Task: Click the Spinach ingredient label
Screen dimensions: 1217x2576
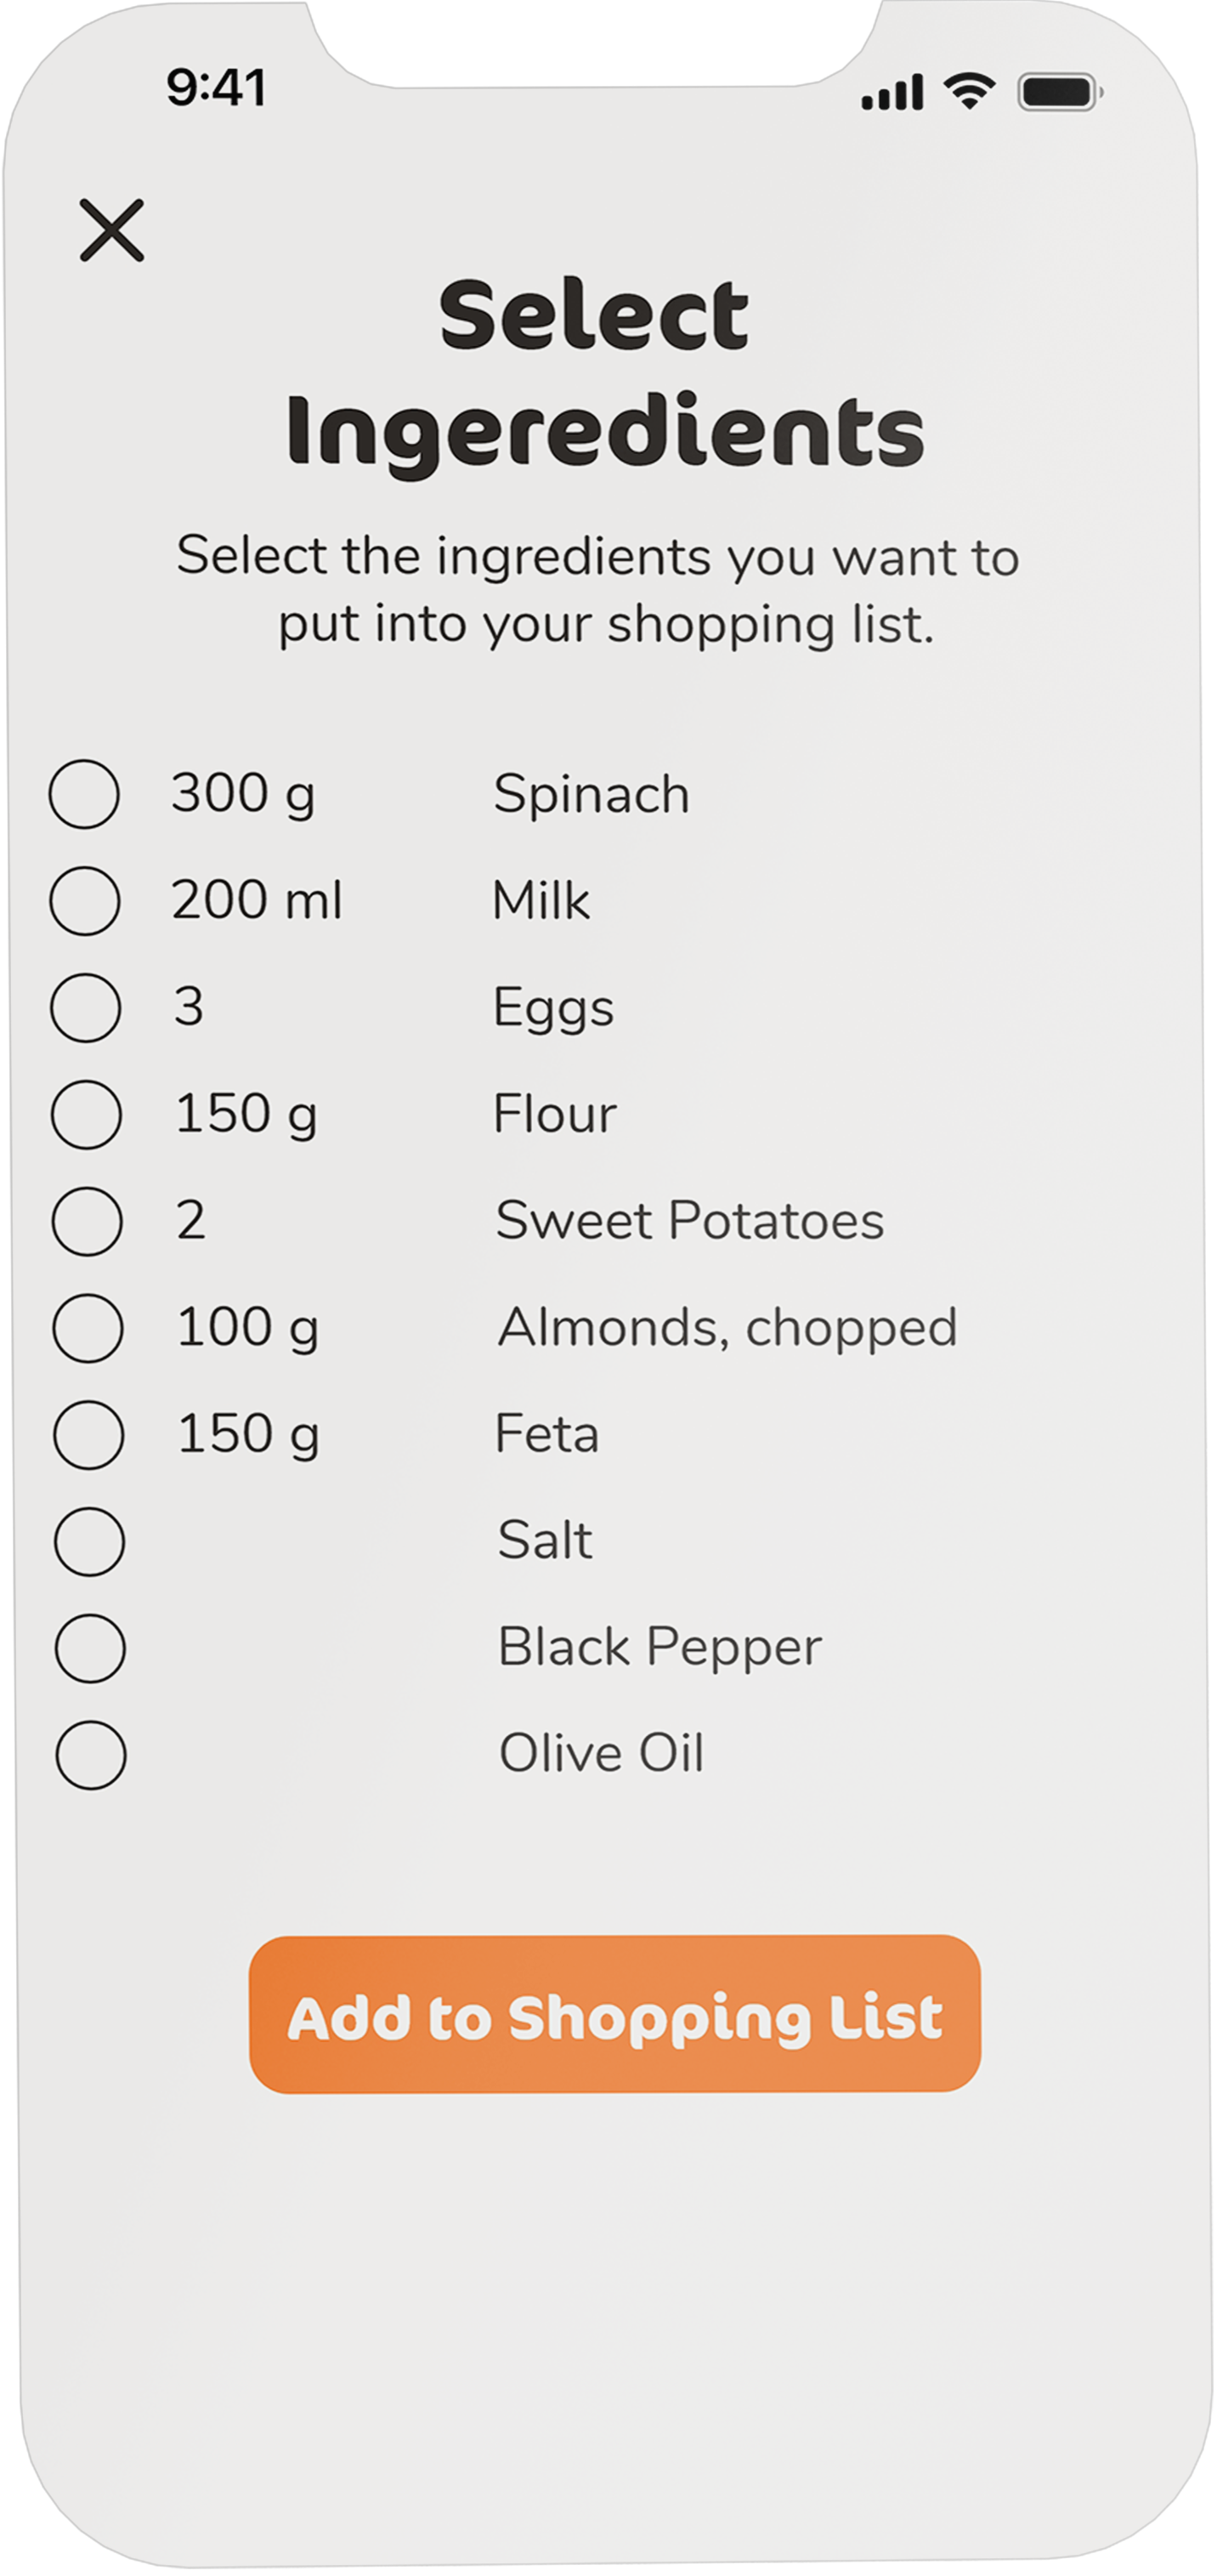Action: pos(594,793)
